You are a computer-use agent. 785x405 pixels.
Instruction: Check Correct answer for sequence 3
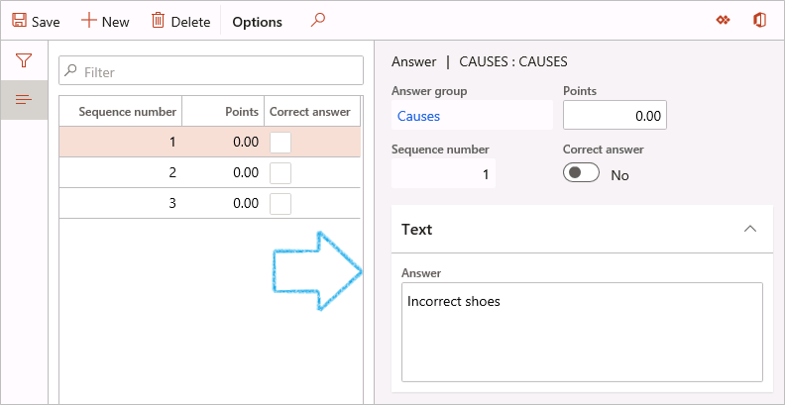(x=280, y=204)
